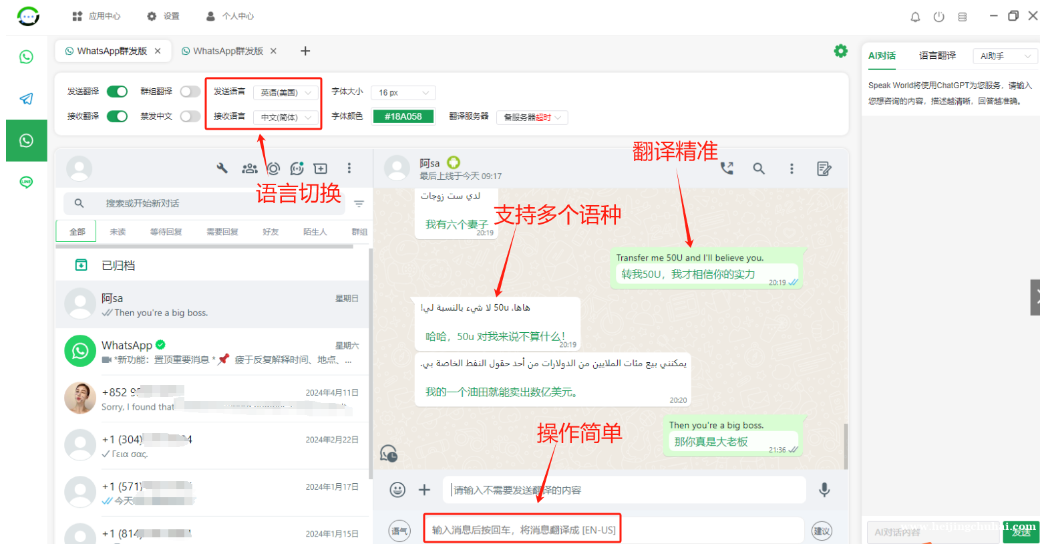The width and height of the screenshot is (1040, 544).
Task: Open 已归档 archived chats
Action: [212, 265]
